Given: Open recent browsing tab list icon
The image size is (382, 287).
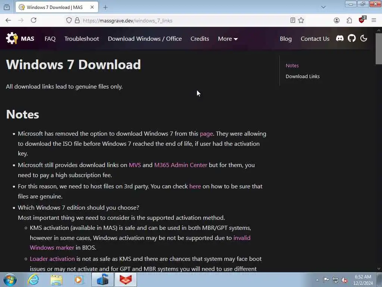Looking at the screenshot, I should 7,7.
